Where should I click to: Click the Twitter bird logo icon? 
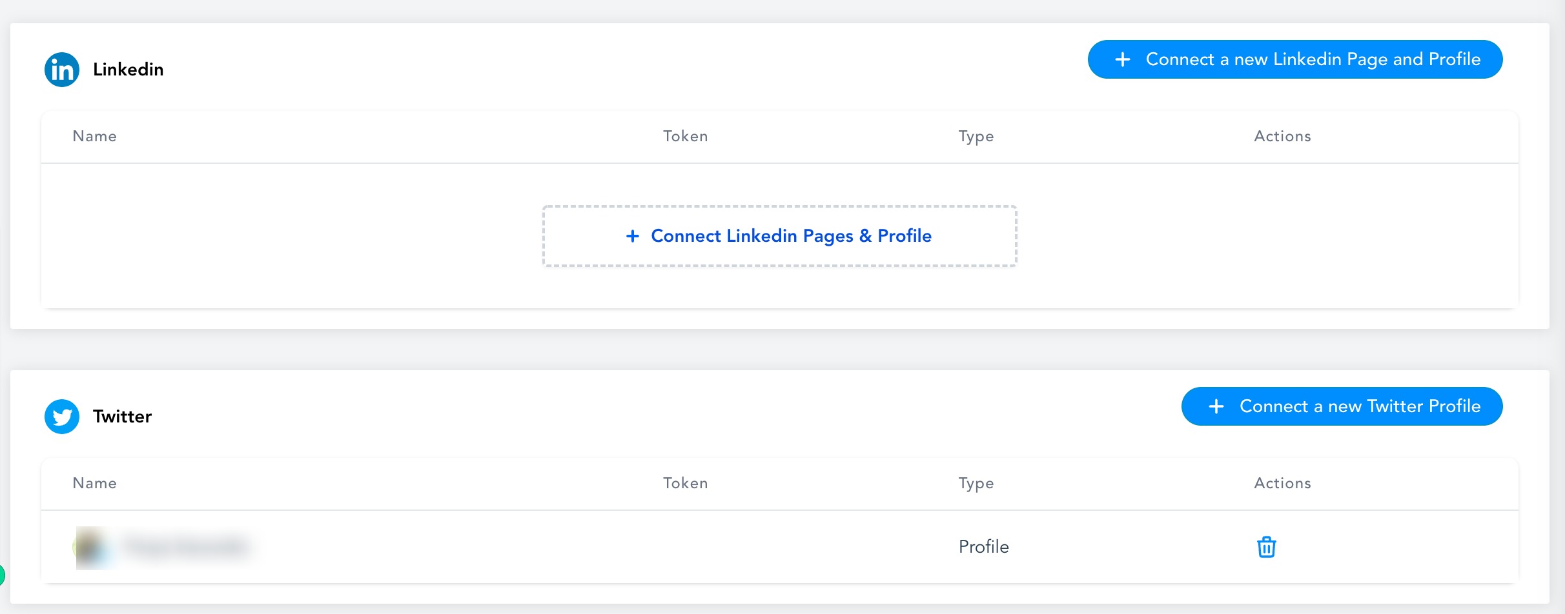62,417
